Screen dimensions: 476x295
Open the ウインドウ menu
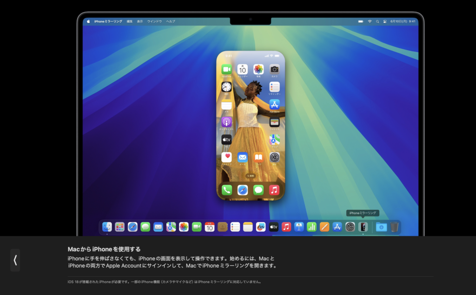[154, 21]
